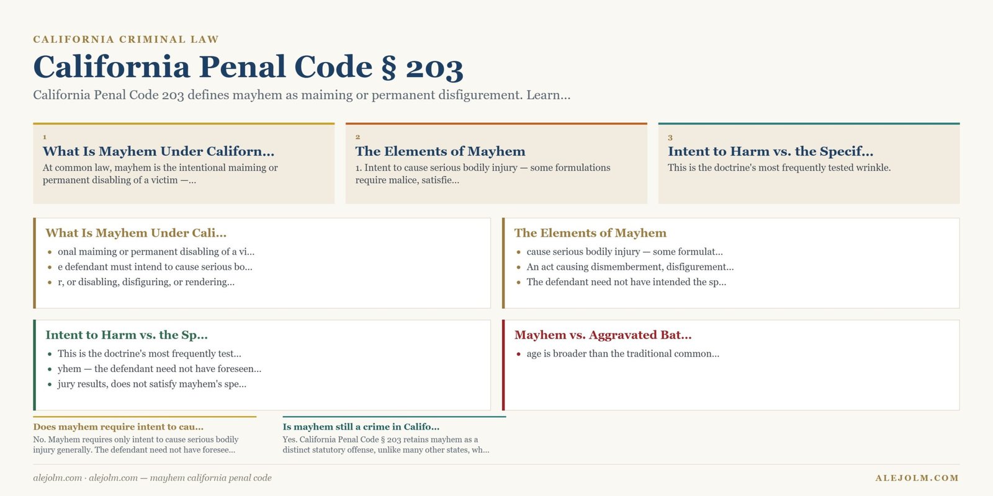Click bullet 'An act causing dismemberment, disfigurement...'

[630, 267]
